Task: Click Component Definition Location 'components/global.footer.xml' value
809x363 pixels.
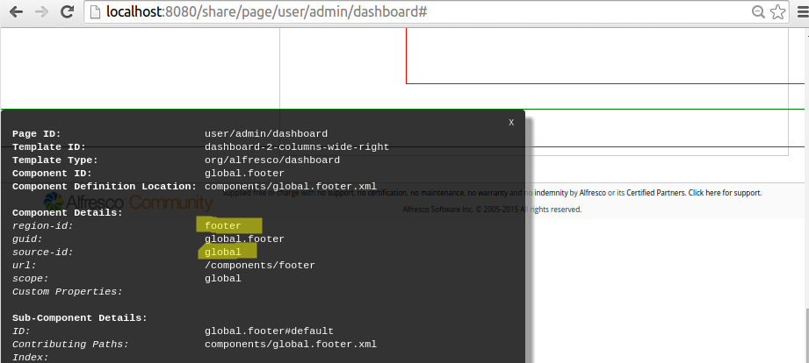Action: (x=291, y=187)
